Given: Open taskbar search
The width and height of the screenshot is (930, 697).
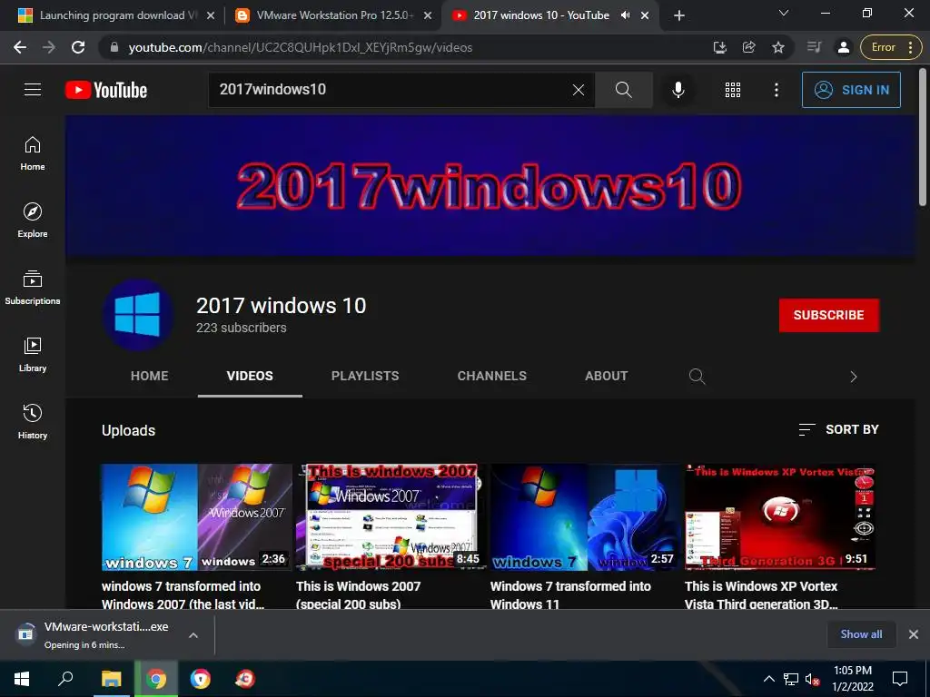Looking at the screenshot, I should 65,679.
